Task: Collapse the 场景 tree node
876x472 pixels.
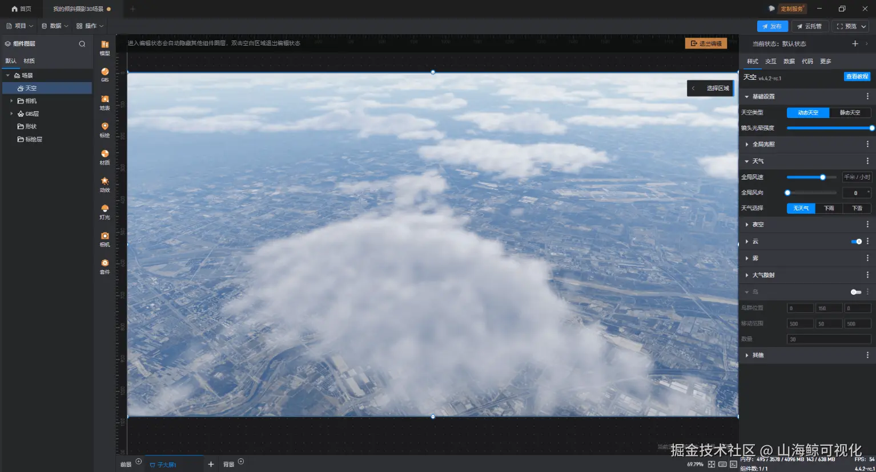Action: click(x=7, y=75)
